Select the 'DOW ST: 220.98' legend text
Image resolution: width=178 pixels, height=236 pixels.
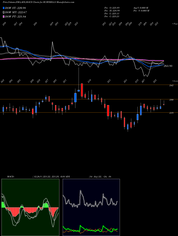point(15,8)
